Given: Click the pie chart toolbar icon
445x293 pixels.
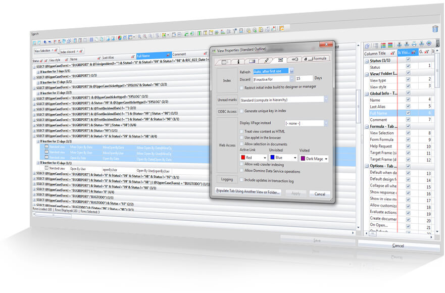Looking at the screenshot, I should (120, 38).
